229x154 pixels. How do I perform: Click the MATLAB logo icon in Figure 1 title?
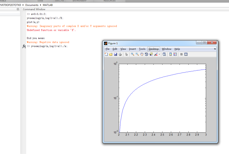(106, 43)
